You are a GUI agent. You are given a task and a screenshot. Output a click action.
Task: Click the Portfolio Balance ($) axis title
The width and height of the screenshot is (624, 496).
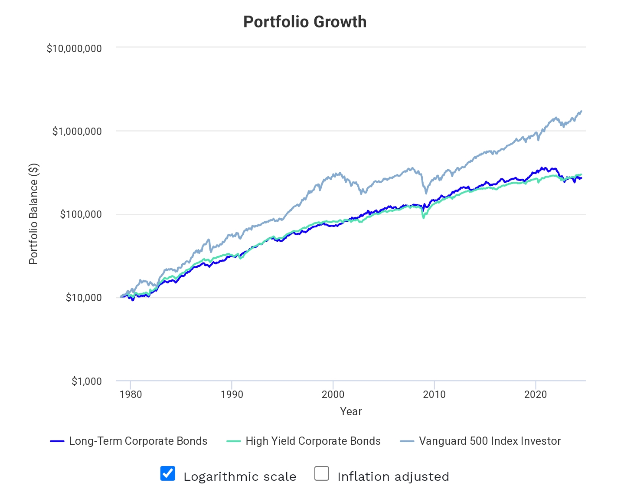pyautogui.click(x=33, y=214)
